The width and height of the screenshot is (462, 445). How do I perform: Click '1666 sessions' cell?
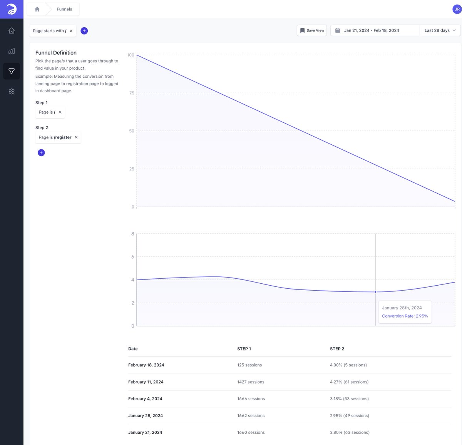click(x=251, y=399)
